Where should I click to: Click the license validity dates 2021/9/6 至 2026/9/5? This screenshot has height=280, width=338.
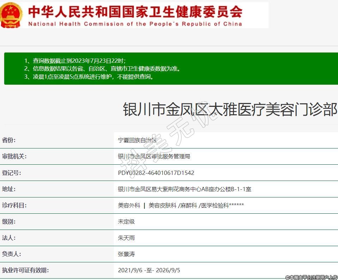pyautogui.click(x=149, y=270)
